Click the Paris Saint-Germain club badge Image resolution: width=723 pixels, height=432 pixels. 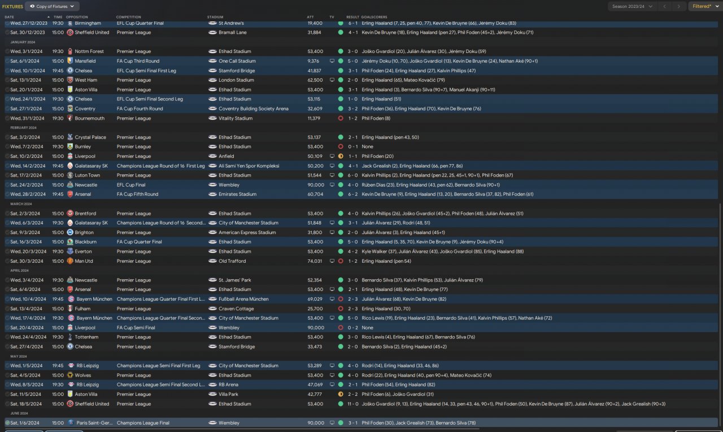tap(70, 423)
